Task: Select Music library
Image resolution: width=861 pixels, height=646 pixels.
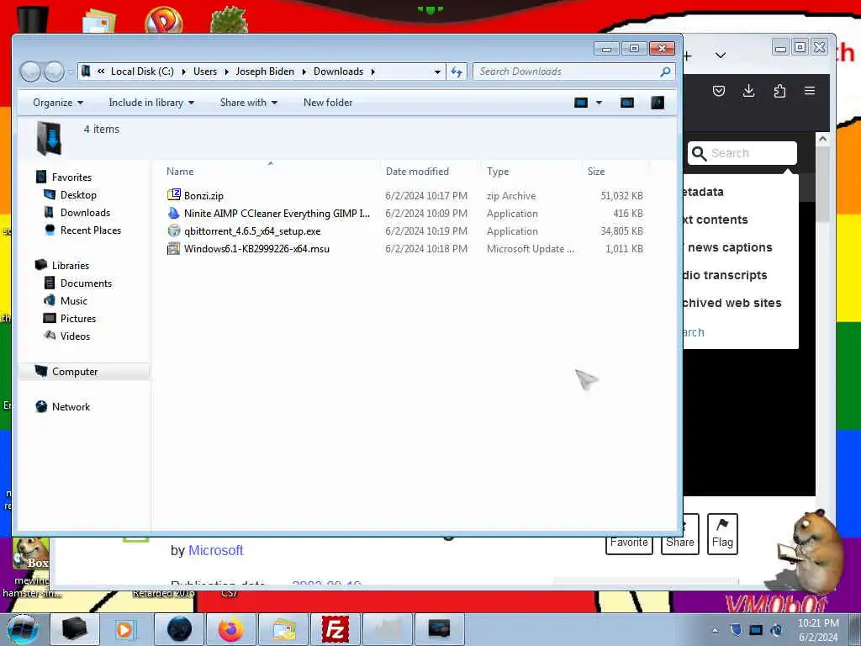Action: coord(74,301)
